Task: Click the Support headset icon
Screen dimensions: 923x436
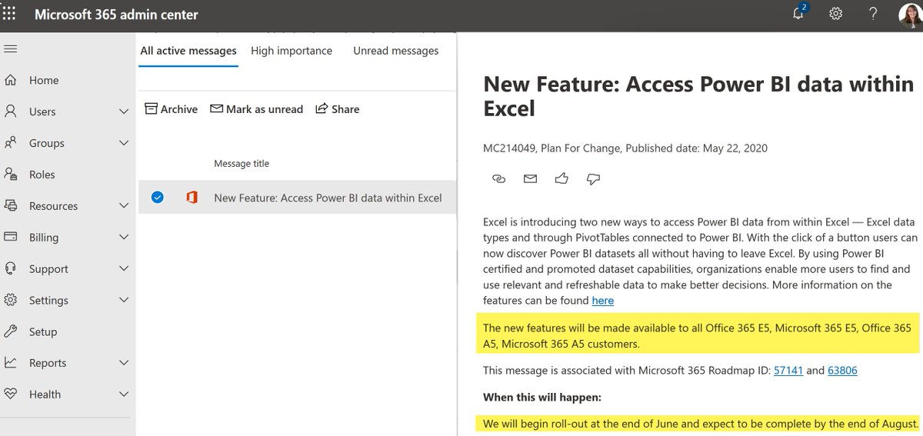Action: [x=11, y=269]
